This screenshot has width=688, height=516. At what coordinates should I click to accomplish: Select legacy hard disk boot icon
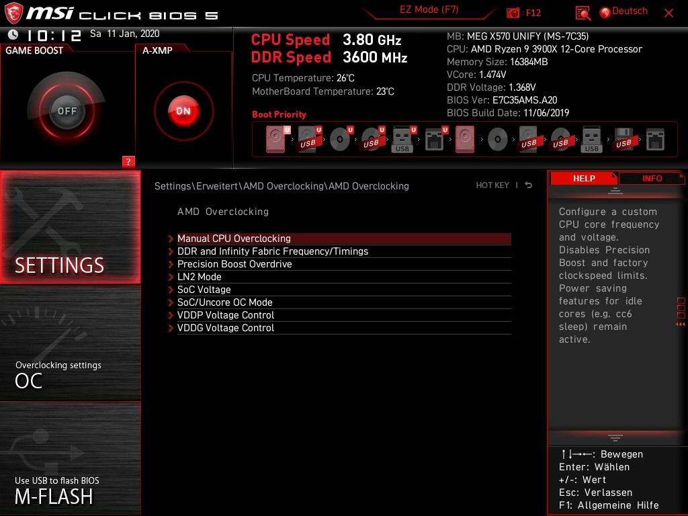coord(465,139)
